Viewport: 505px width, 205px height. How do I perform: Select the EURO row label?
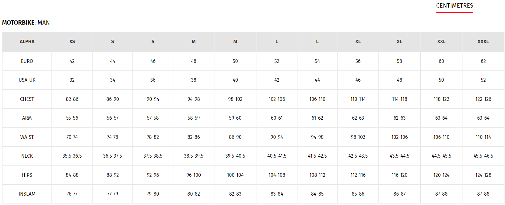27,61
